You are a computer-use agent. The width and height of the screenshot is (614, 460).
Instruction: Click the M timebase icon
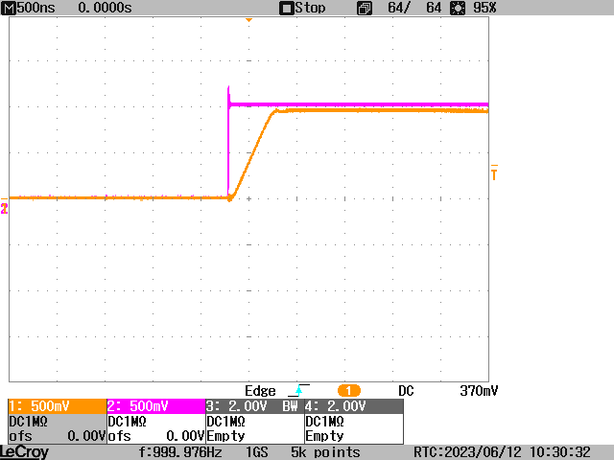9,9
